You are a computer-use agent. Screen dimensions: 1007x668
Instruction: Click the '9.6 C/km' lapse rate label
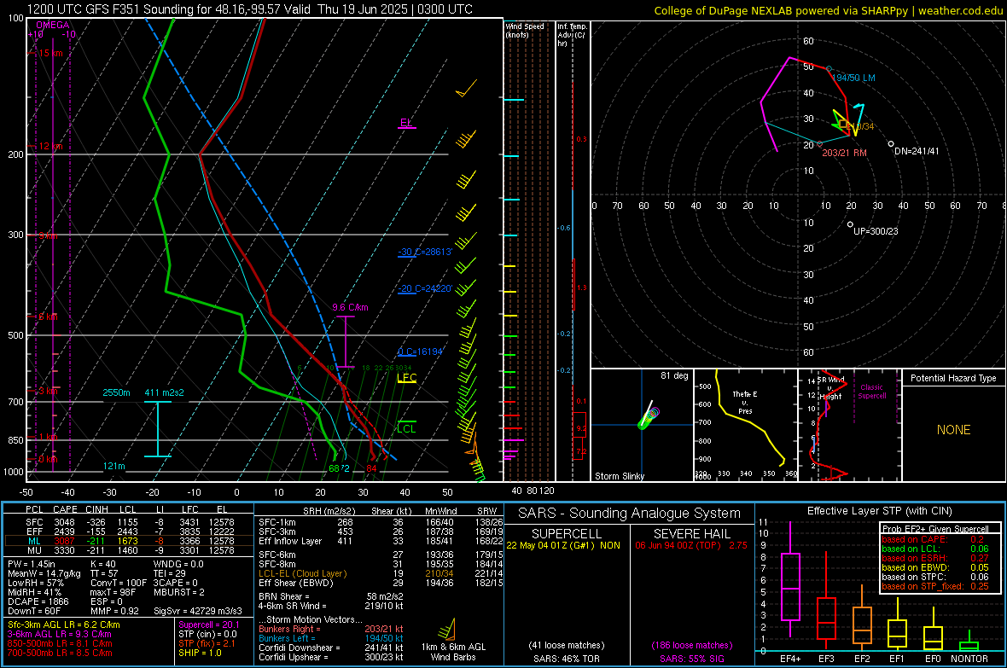tap(350, 307)
